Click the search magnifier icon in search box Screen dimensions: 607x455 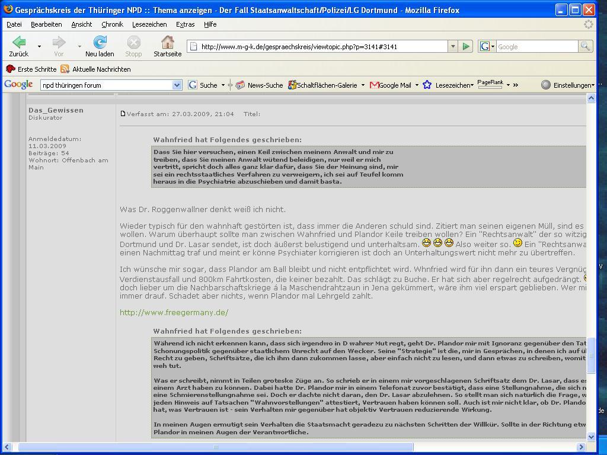coord(585,46)
